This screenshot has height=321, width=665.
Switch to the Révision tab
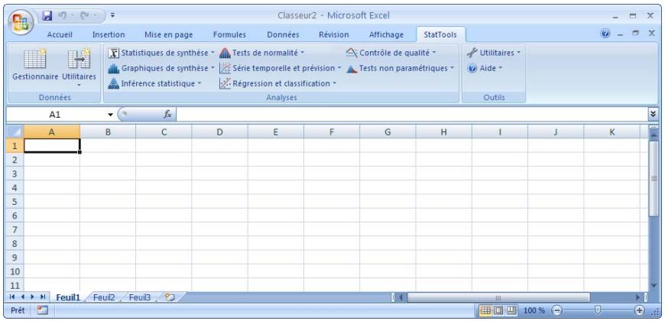pos(334,34)
